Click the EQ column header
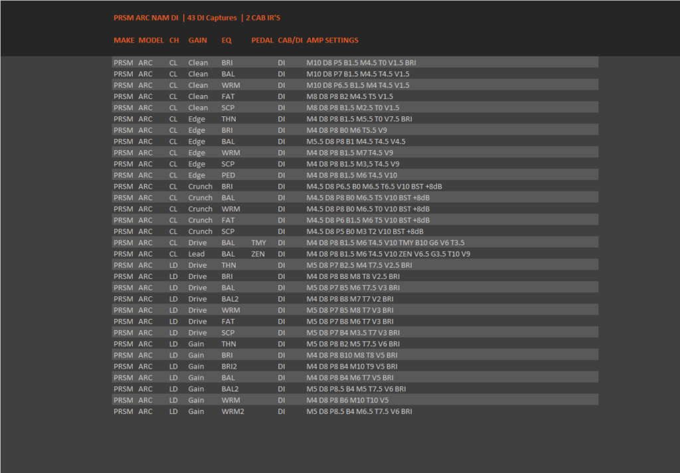The image size is (680, 473). click(x=226, y=41)
